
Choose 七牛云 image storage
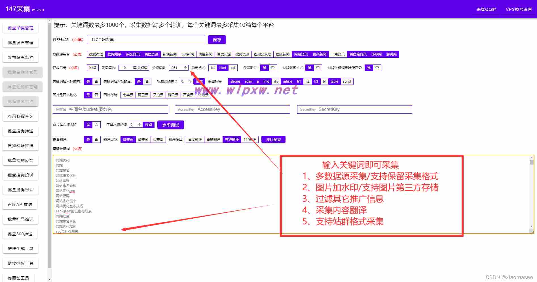(128, 95)
